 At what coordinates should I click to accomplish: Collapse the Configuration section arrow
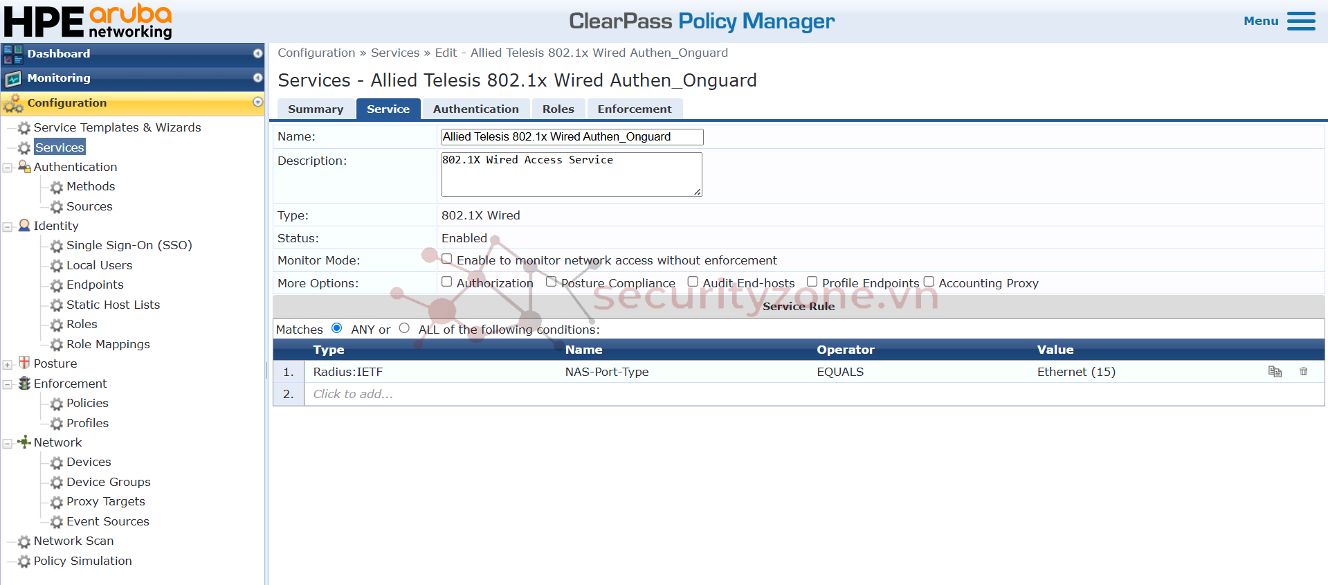pos(257,102)
